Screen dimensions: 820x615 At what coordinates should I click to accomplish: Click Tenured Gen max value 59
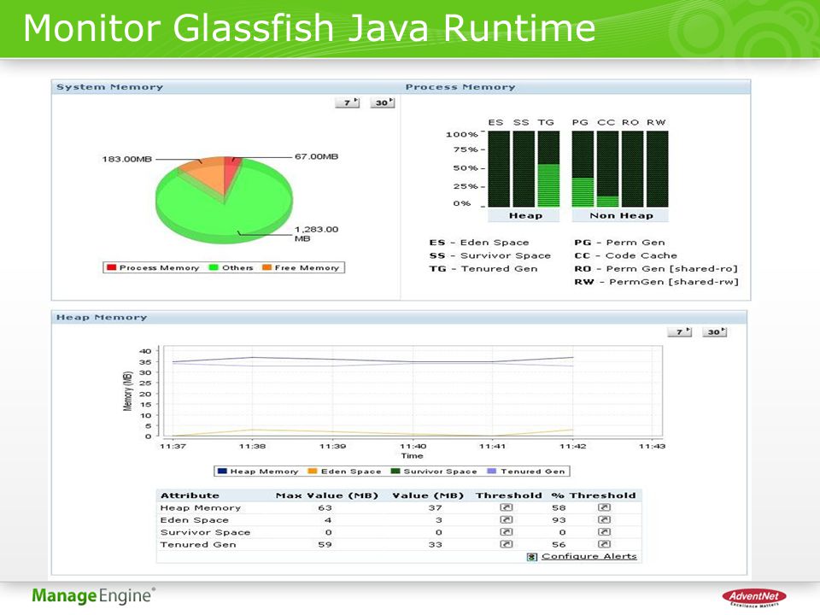(x=325, y=544)
